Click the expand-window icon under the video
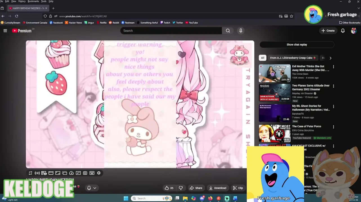 coord(58,173)
